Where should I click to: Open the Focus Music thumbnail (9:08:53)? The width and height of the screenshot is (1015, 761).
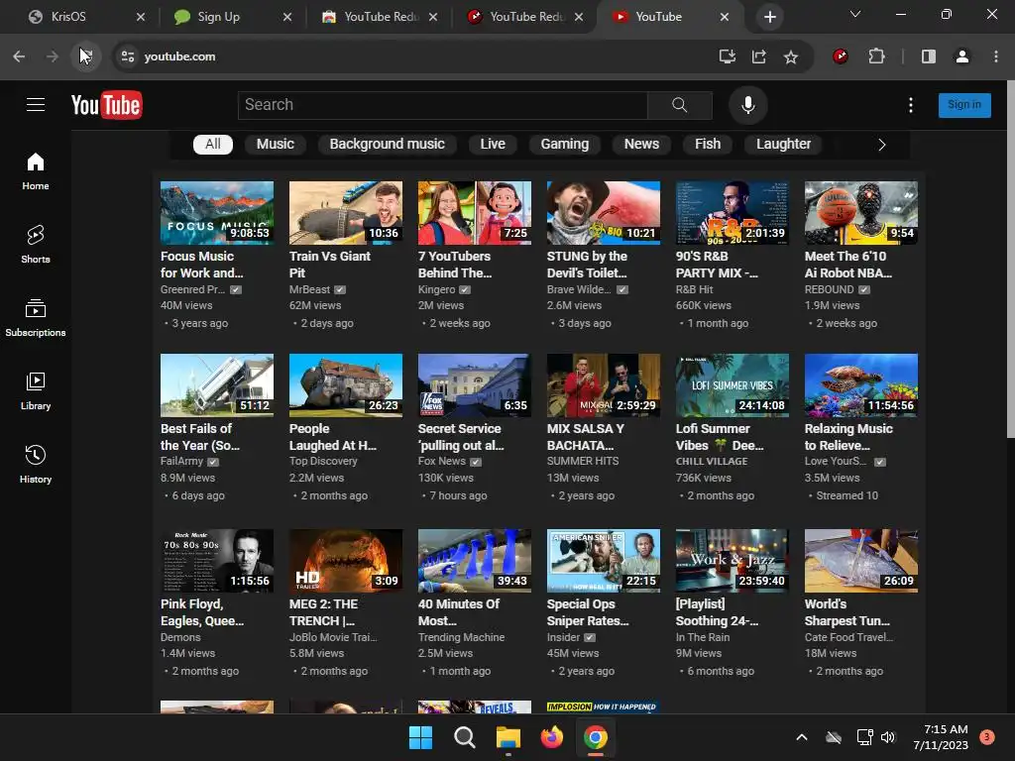(217, 213)
